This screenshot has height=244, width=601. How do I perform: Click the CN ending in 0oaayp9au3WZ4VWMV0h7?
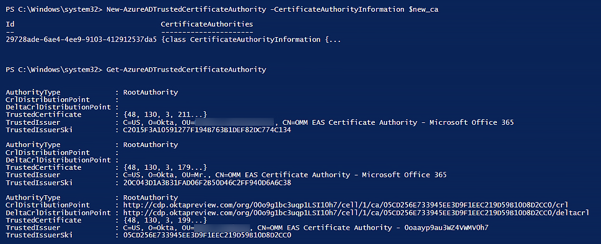click(x=373, y=228)
